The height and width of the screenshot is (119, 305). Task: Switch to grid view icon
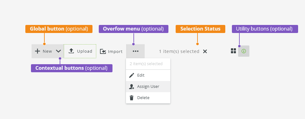pyautogui.click(x=233, y=51)
